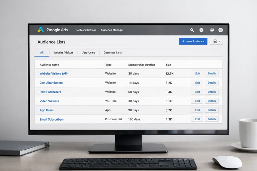This screenshot has width=257, height=171.
Task: Select the All audiences tab
Action: tap(42, 52)
